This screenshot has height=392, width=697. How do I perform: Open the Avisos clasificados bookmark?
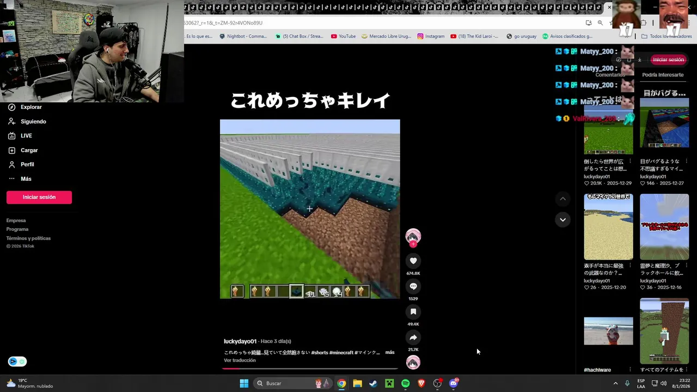click(567, 36)
